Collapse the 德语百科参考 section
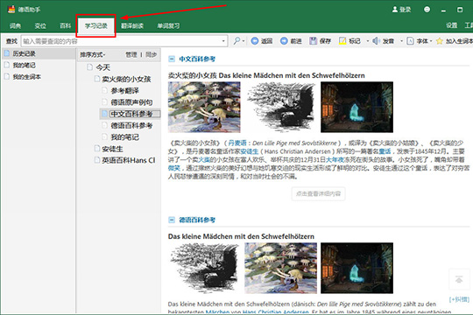Viewport: 473px width, 315px height. 172,220
